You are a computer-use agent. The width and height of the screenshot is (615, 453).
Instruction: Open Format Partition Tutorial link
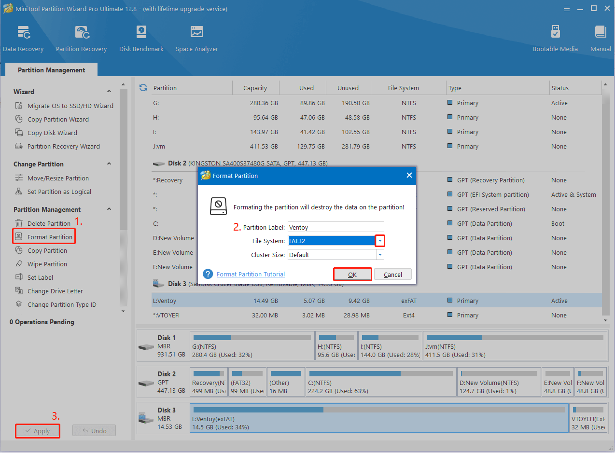click(251, 274)
